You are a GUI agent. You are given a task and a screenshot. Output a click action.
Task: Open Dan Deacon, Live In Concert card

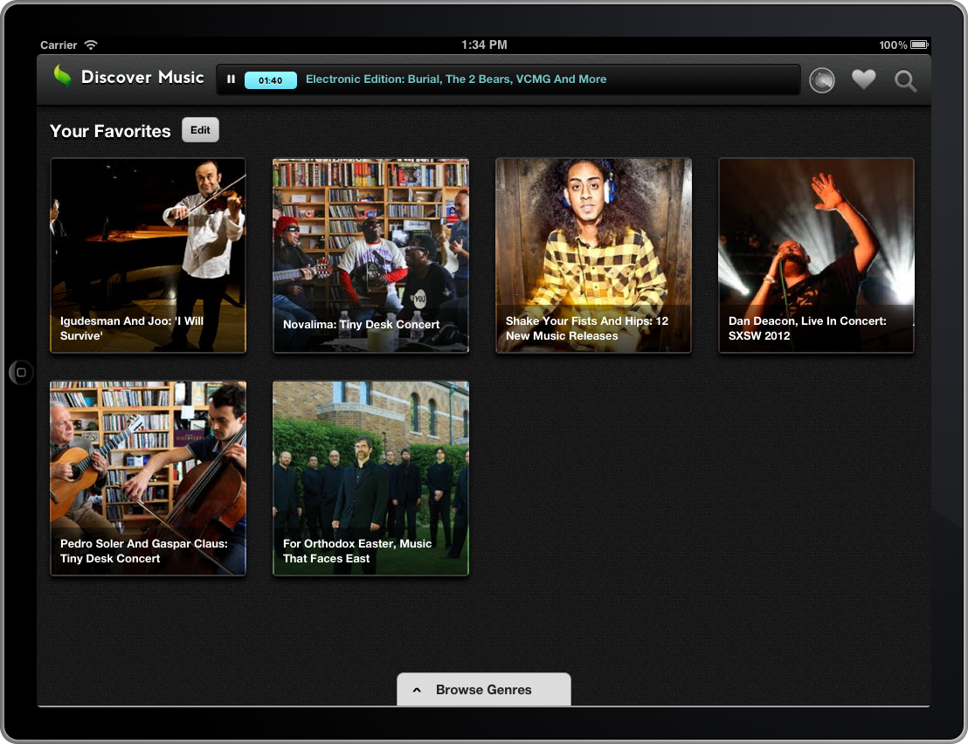tap(816, 255)
